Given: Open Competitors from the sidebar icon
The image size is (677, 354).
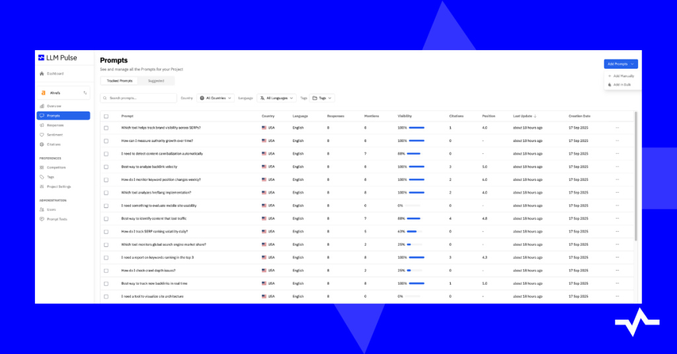Looking at the screenshot, I should [x=42, y=167].
